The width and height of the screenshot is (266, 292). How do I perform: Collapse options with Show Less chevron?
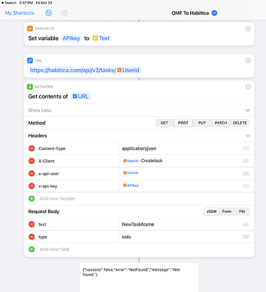(248, 110)
